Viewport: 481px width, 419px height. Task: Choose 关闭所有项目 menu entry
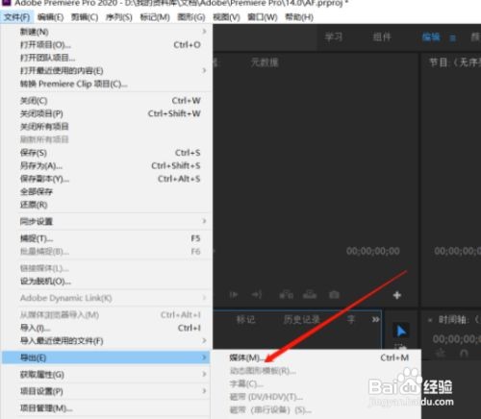coord(106,127)
